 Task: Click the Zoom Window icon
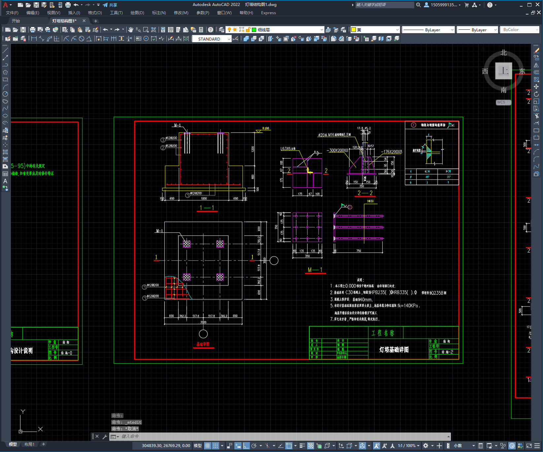pyautogui.click(x=146, y=30)
